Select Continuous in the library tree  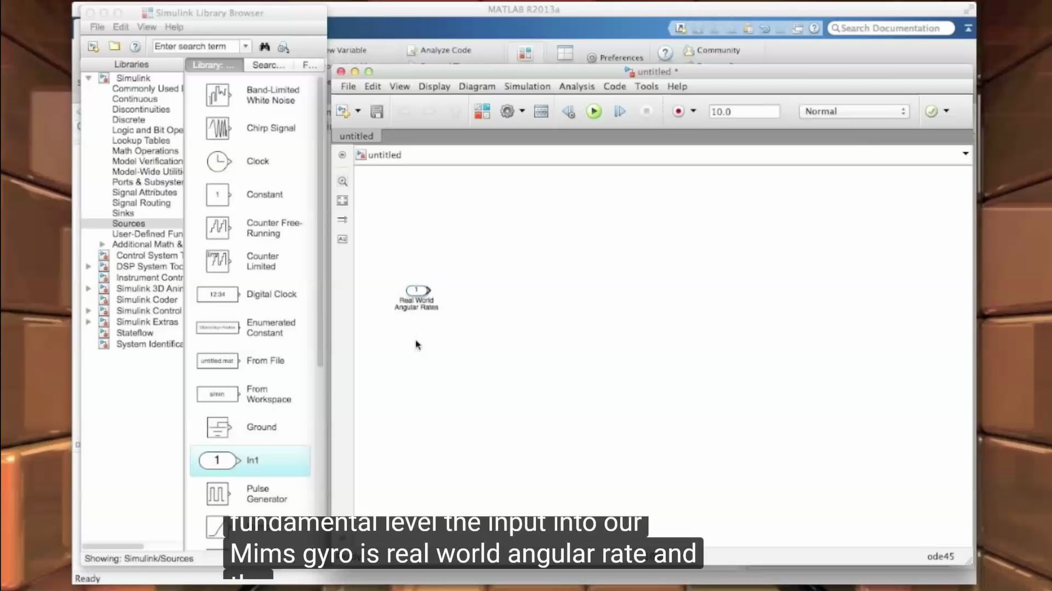pos(135,99)
